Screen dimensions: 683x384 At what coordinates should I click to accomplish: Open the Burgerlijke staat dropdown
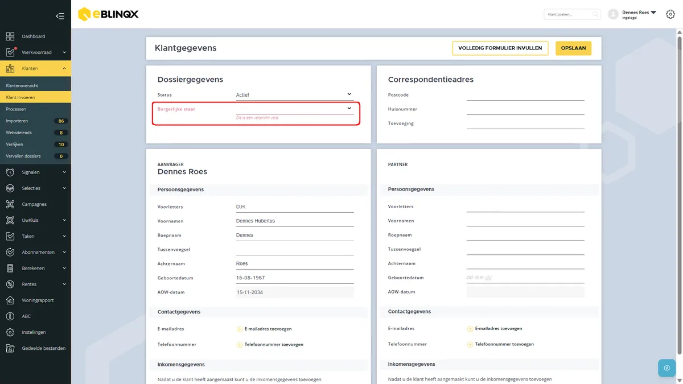point(295,109)
